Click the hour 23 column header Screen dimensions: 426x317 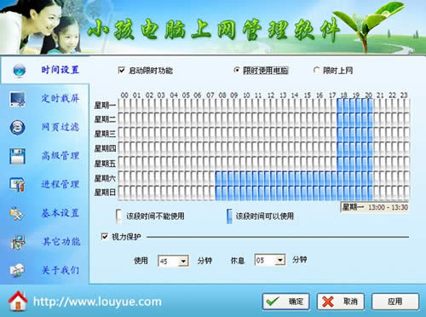(x=404, y=95)
